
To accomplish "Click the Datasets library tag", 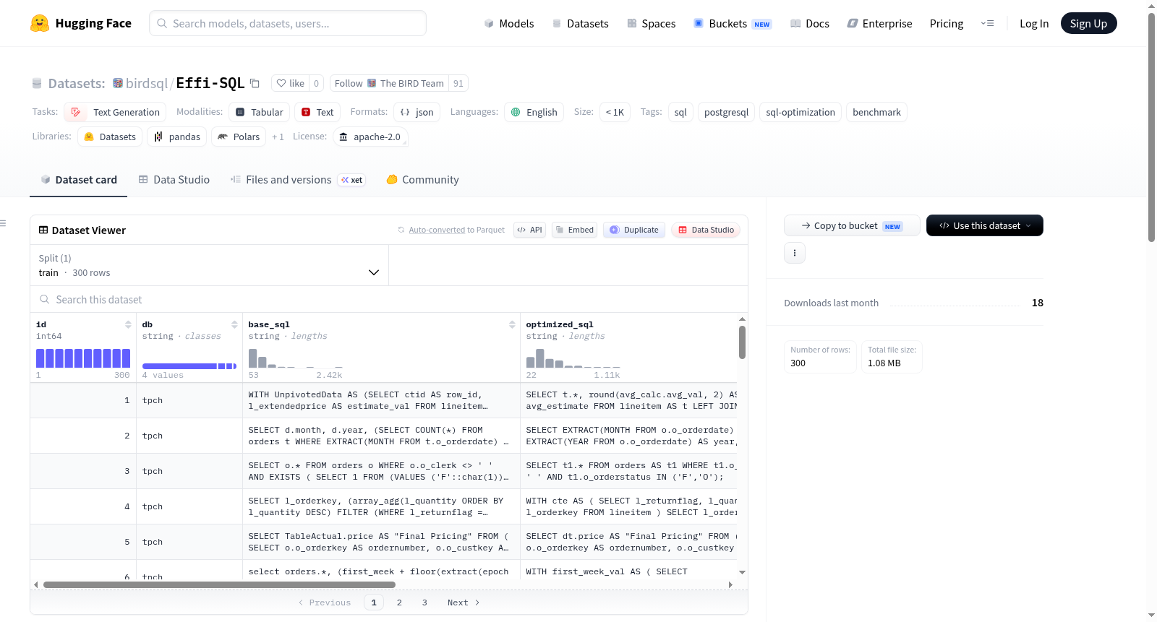I will pyautogui.click(x=110, y=137).
